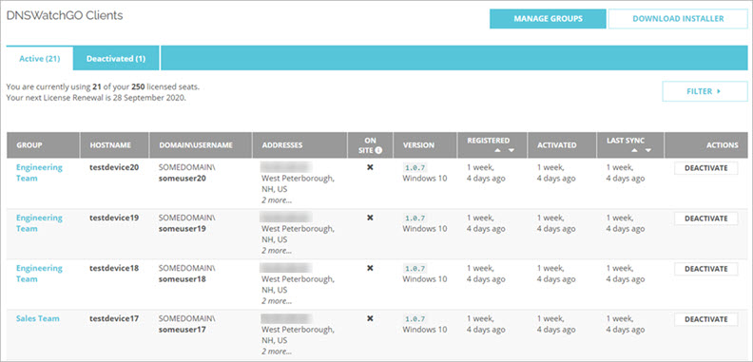Click the DNSWatchGO Clients page title
The height and width of the screenshot is (362, 753).
(65, 15)
